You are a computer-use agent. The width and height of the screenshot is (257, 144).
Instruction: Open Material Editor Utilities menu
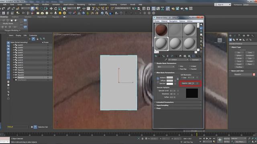190,21
